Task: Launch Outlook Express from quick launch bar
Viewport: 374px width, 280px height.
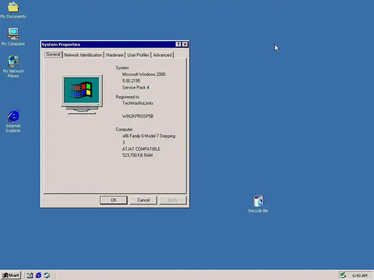Action: point(47,275)
